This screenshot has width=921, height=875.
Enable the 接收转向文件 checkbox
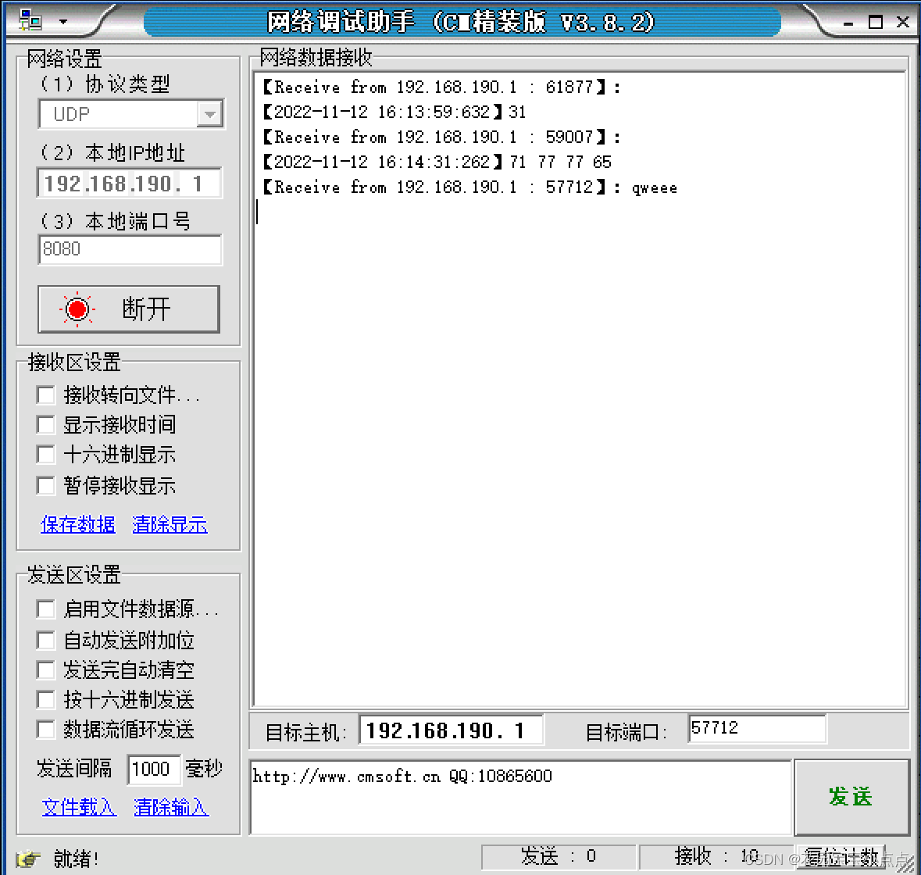pos(45,395)
